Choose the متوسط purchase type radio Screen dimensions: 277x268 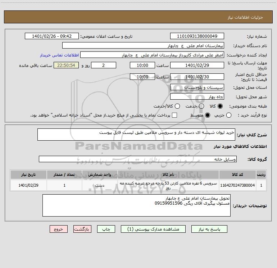pos(208,115)
